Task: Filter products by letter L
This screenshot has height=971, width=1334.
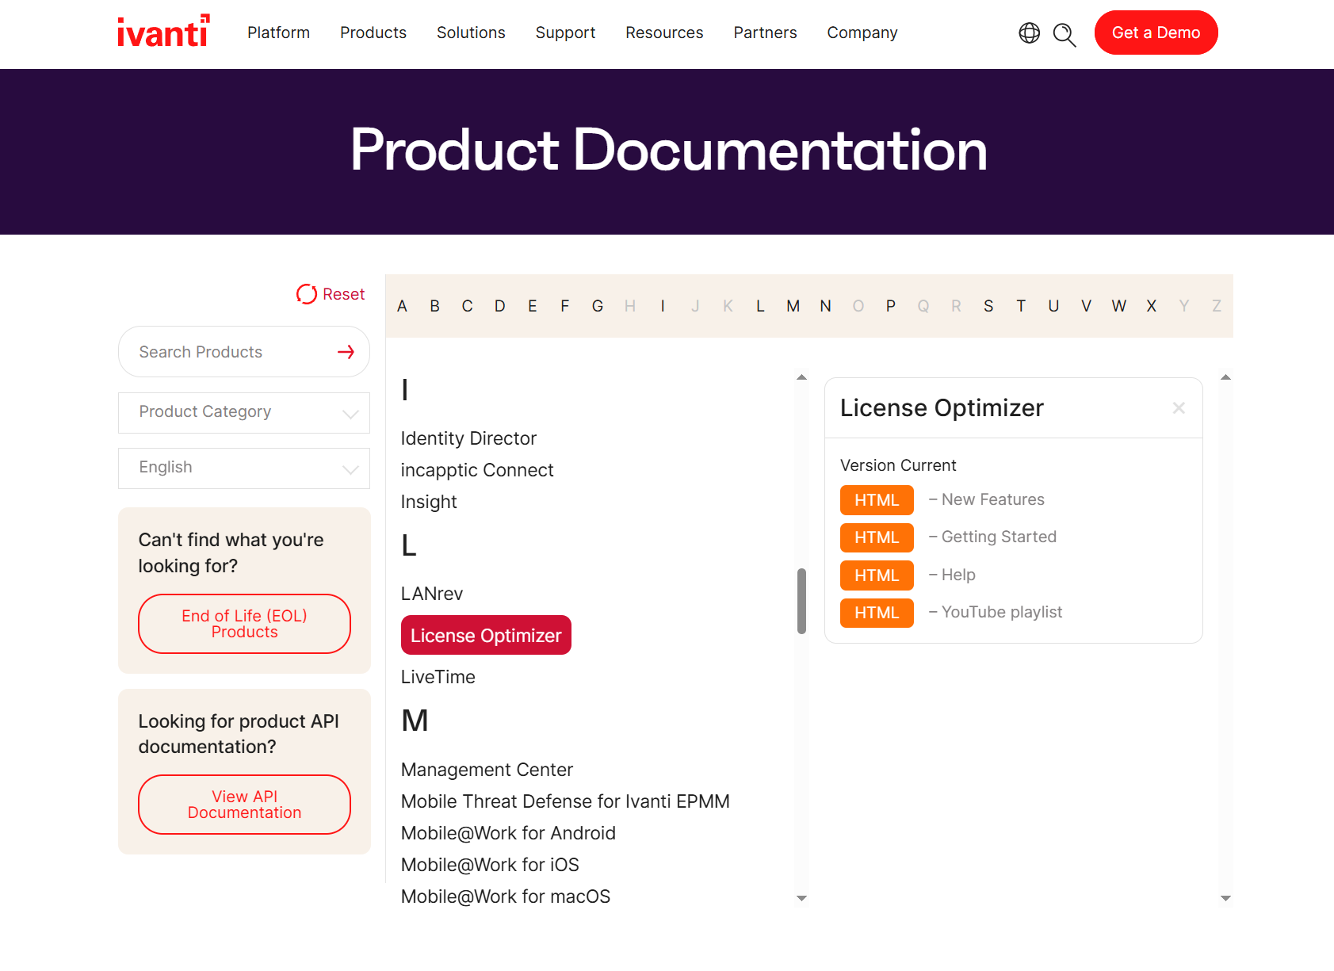Action: [760, 306]
